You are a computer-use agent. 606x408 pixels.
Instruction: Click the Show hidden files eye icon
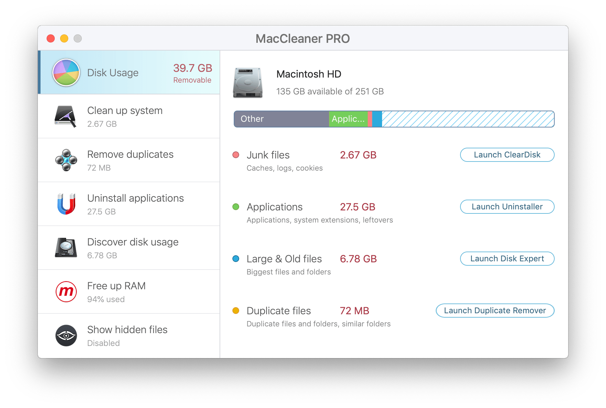[x=66, y=336]
